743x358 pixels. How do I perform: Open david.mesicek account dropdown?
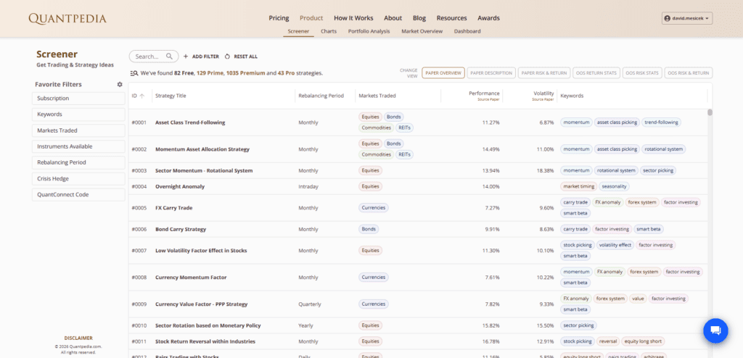pos(687,18)
